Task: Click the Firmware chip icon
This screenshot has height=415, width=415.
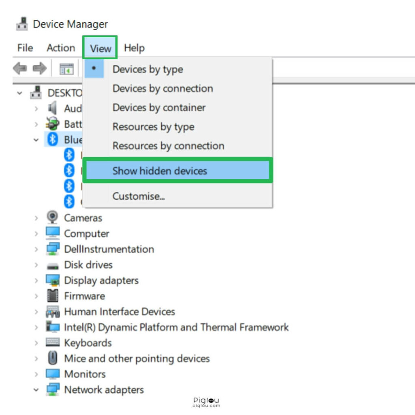Action: 52,295
